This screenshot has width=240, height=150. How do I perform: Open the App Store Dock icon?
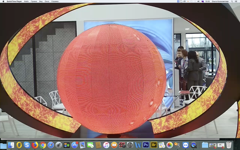74,145
